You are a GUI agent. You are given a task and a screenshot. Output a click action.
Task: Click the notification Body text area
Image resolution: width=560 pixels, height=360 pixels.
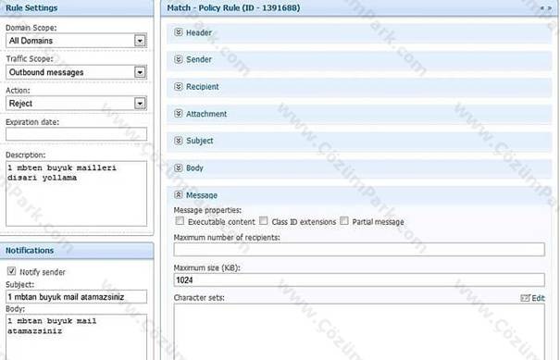click(x=76, y=337)
